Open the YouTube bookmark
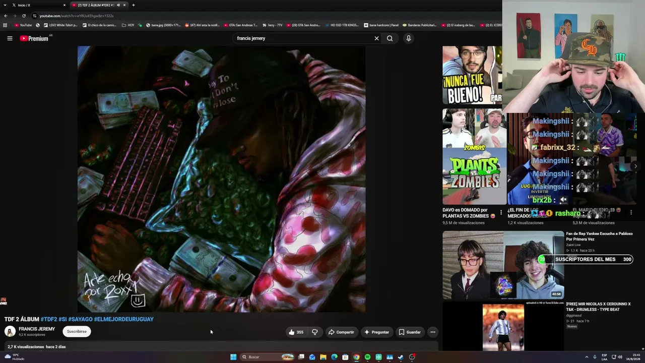Screen dimensions: 645x363 (23, 25)
